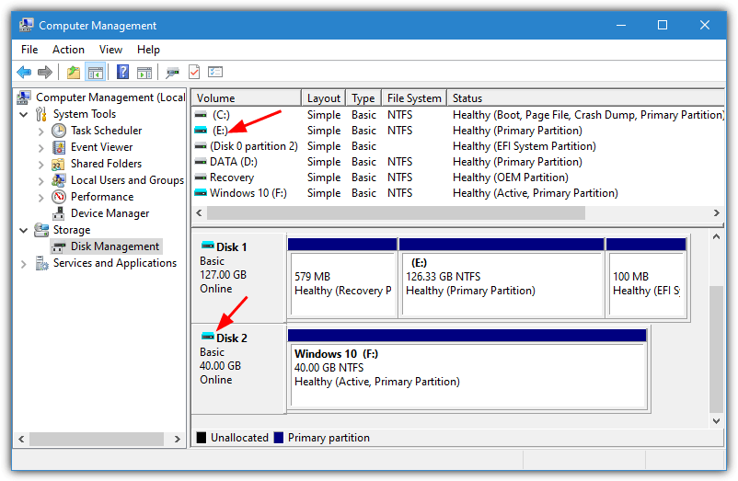Collapse the Storage node
The height and width of the screenshot is (481, 738).
(x=24, y=231)
